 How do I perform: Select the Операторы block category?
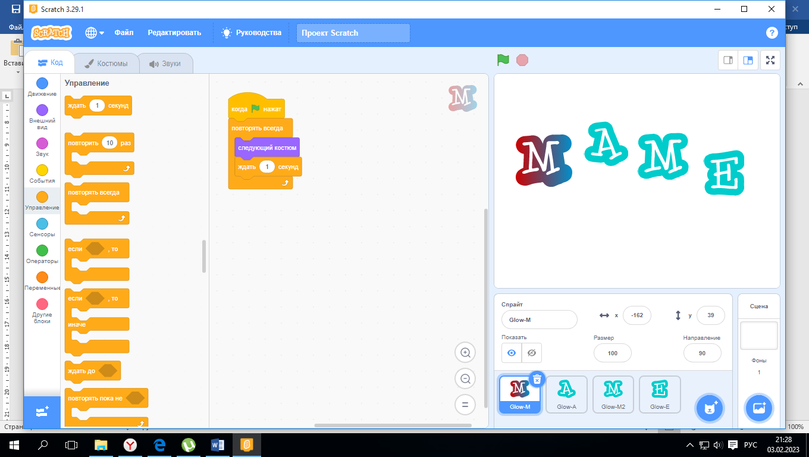[42, 254]
